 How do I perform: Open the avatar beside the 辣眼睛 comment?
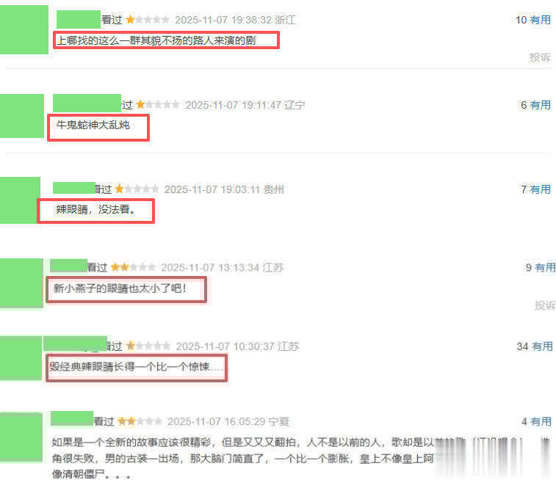tap(21, 200)
